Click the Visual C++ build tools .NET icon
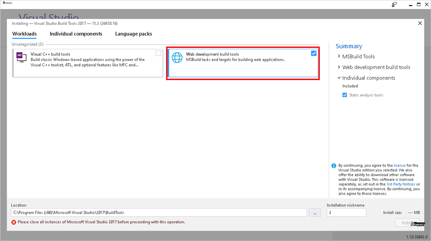 (21, 57)
